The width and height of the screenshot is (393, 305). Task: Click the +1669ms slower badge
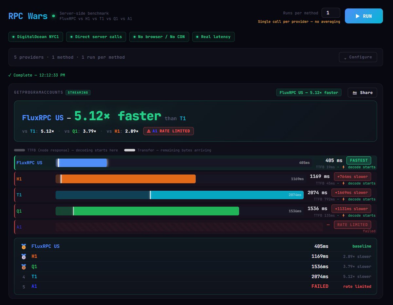click(351, 193)
